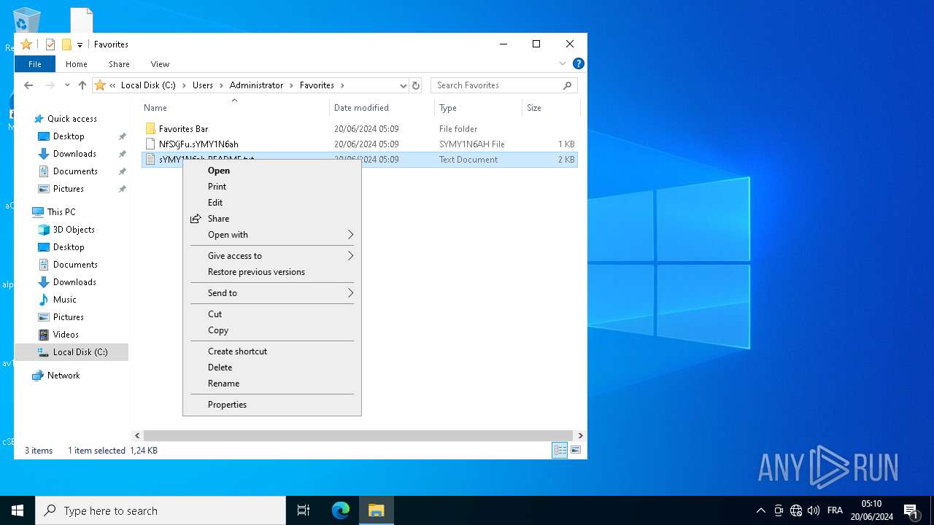Expand the Open with submenu

point(271,235)
